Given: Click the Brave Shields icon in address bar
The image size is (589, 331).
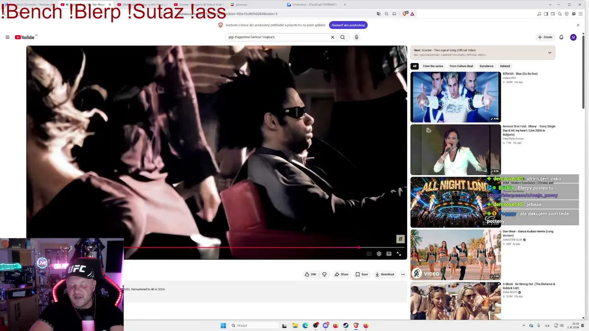Looking at the screenshot, I should 405,14.
